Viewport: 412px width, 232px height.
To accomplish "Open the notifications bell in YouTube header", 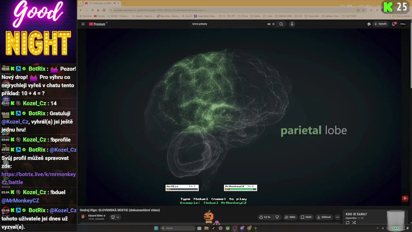I will click(394, 24).
